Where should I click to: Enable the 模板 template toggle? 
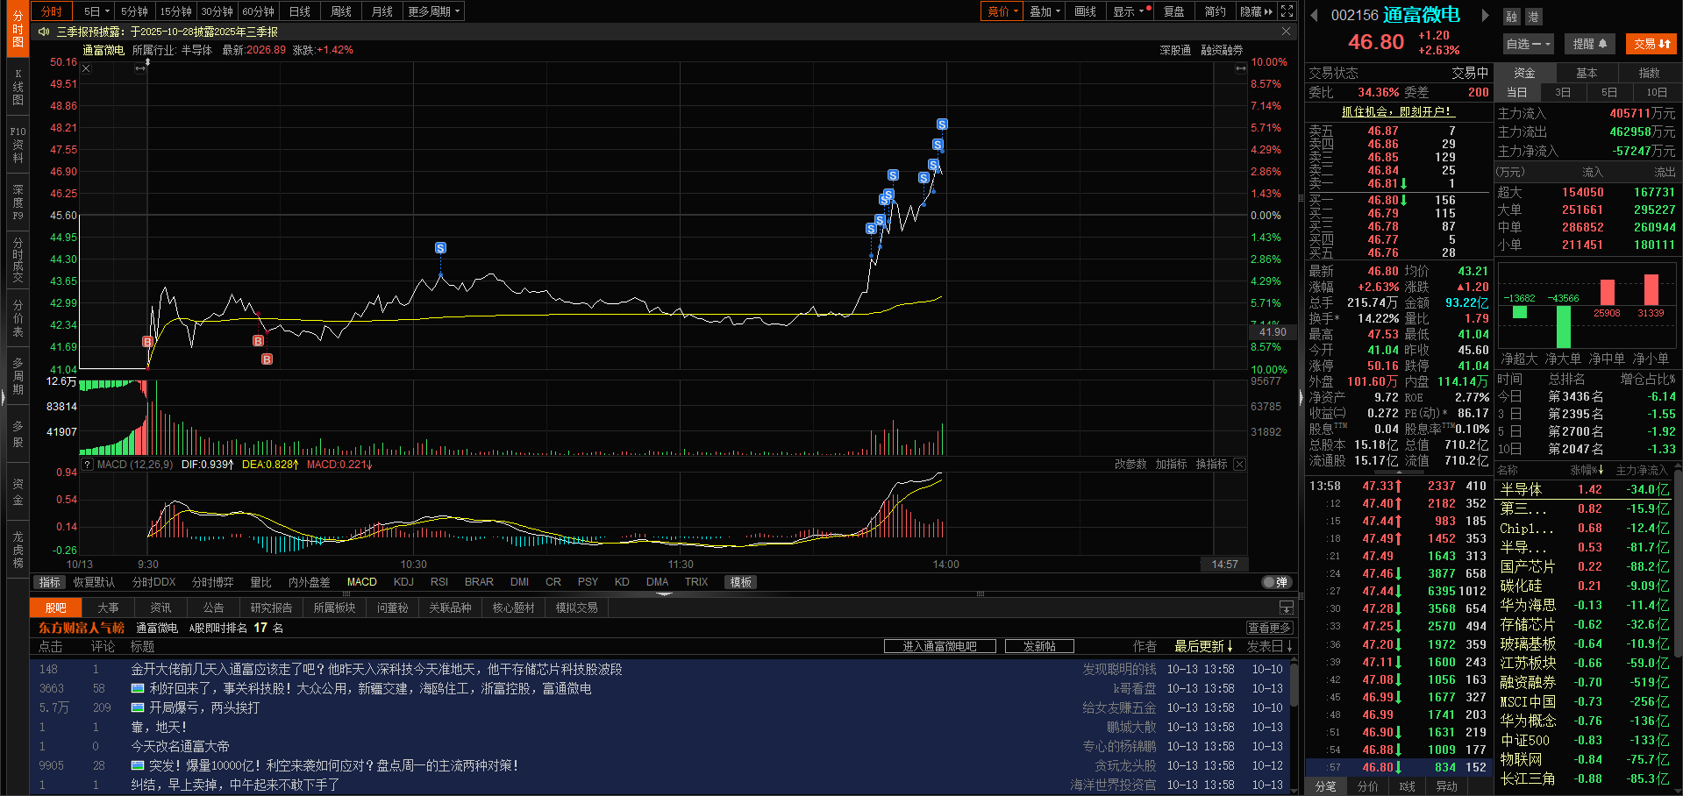[741, 582]
